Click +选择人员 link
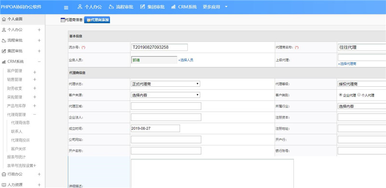 pos(186,60)
